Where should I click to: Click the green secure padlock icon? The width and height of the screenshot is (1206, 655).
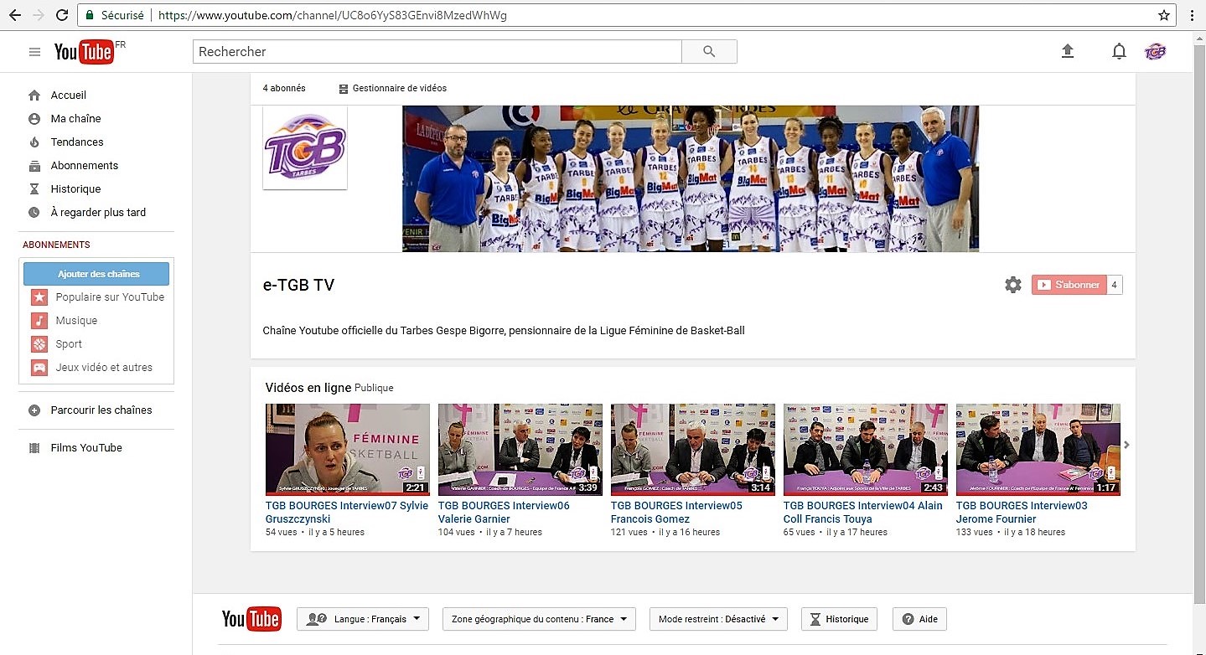(x=89, y=15)
